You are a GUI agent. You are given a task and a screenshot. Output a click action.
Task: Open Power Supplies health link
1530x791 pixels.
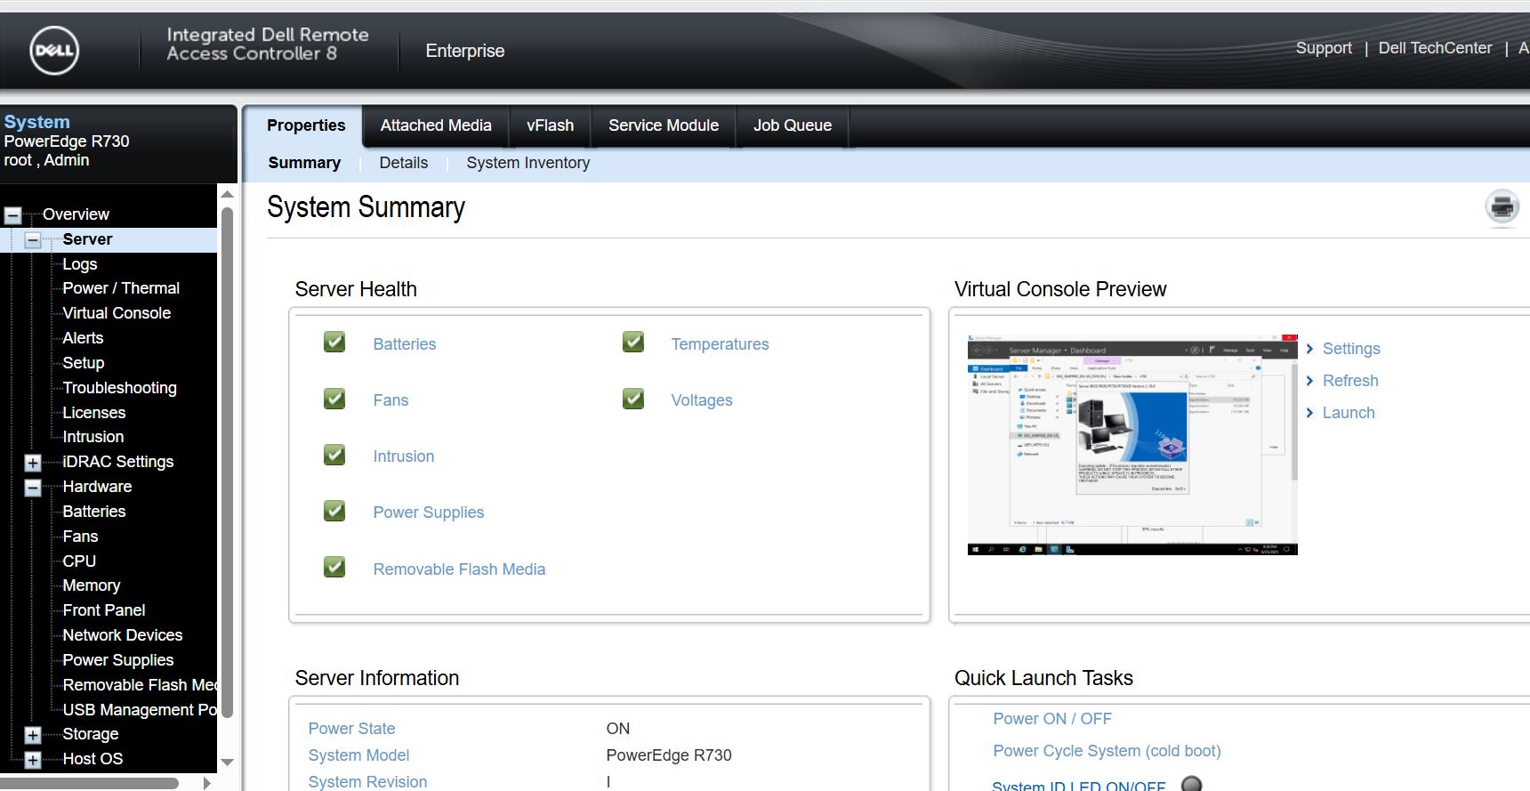[x=429, y=513]
